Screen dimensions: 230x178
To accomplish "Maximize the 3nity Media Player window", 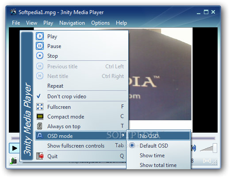I will 206,12.
